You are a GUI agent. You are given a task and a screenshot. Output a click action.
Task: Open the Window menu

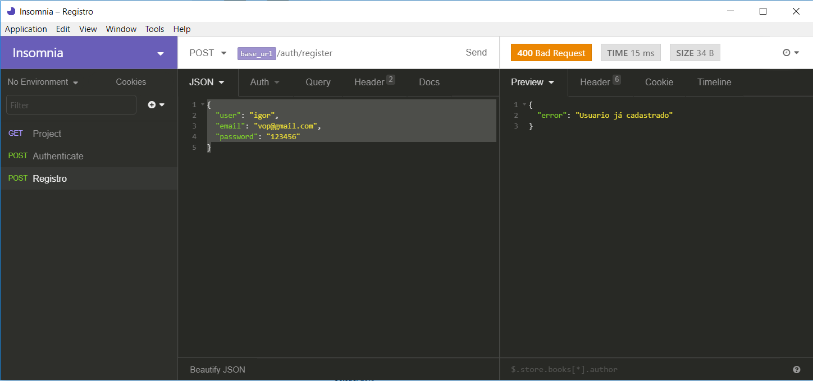click(x=121, y=29)
